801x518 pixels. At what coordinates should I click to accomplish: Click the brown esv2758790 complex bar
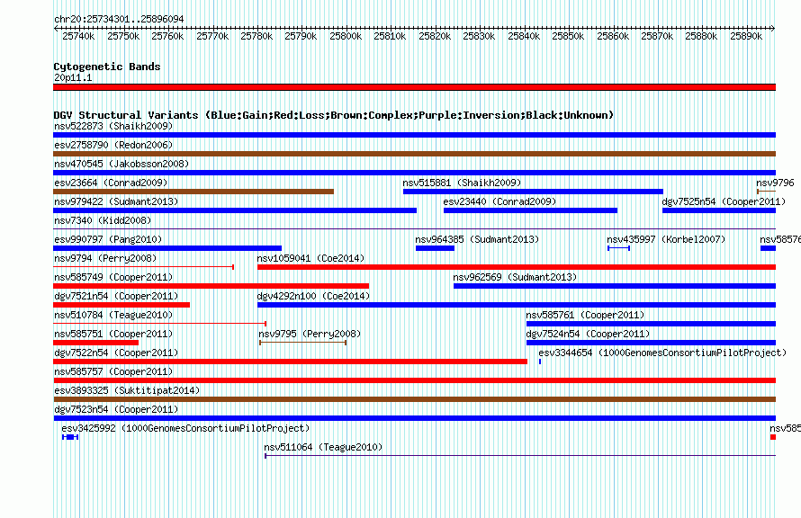pyautogui.click(x=414, y=154)
